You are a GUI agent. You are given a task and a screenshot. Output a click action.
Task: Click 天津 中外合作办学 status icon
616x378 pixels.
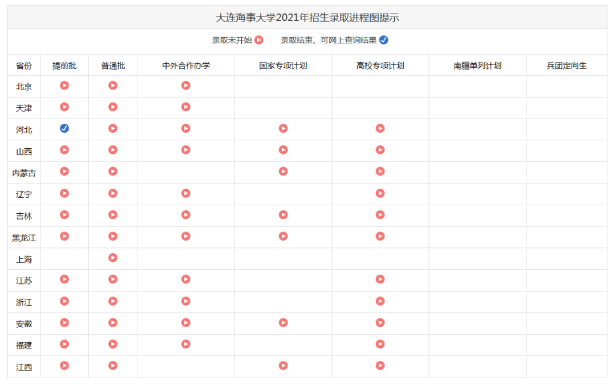tap(186, 107)
